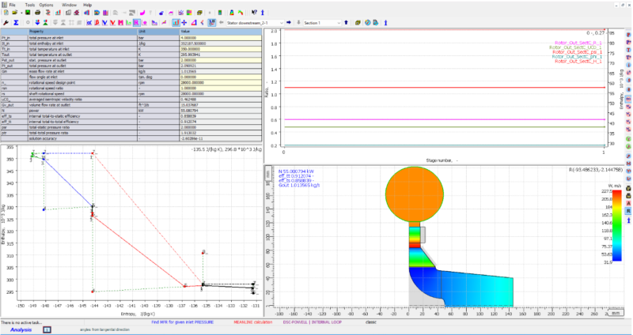Open the Help menu

pyautogui.click(x=87, y=5)
